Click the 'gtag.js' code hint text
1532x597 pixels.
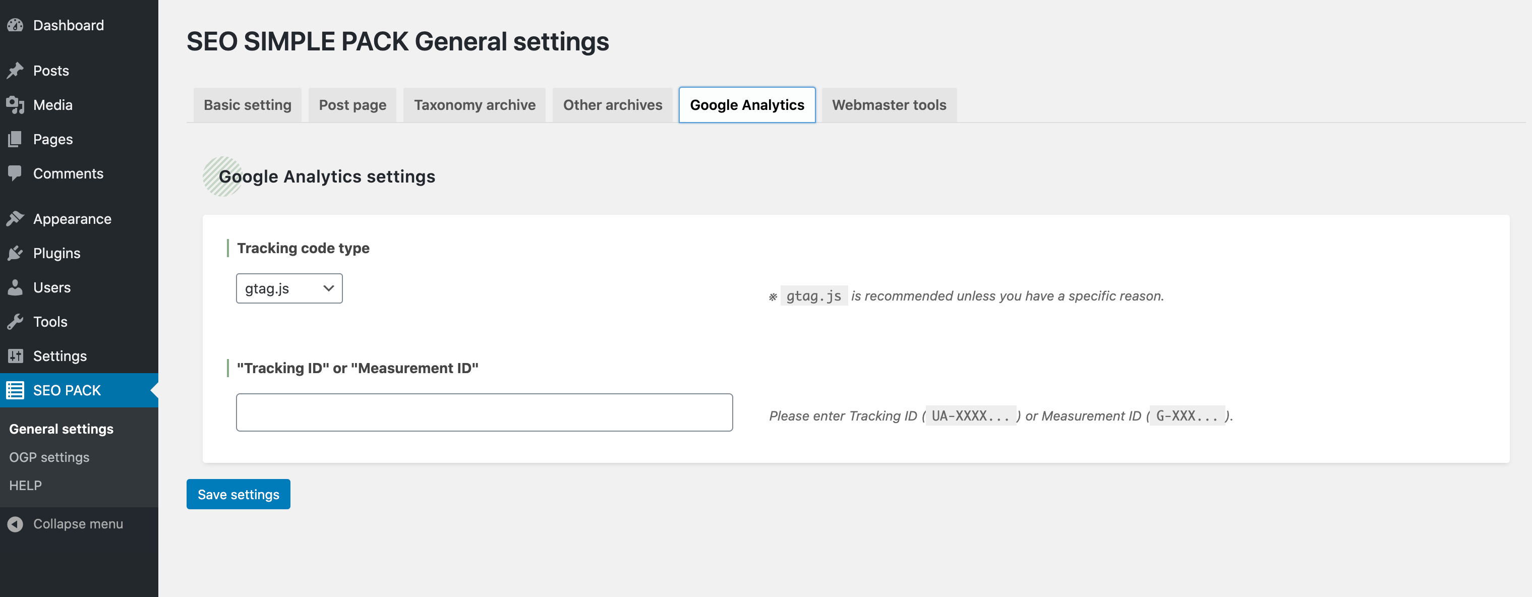(813, 295)
